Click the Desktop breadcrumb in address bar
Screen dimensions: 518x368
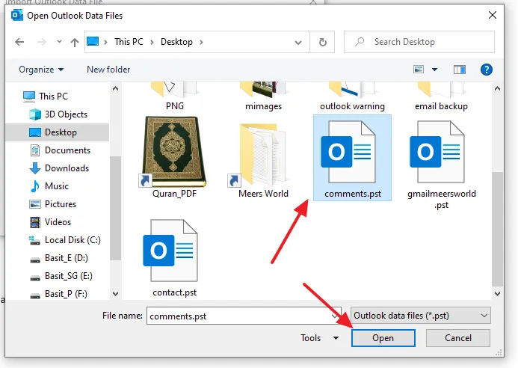[176, 42]
